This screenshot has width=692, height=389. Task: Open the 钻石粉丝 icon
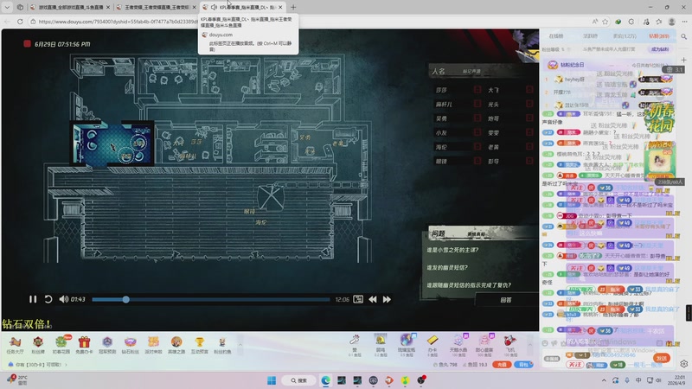coord(131,345)
